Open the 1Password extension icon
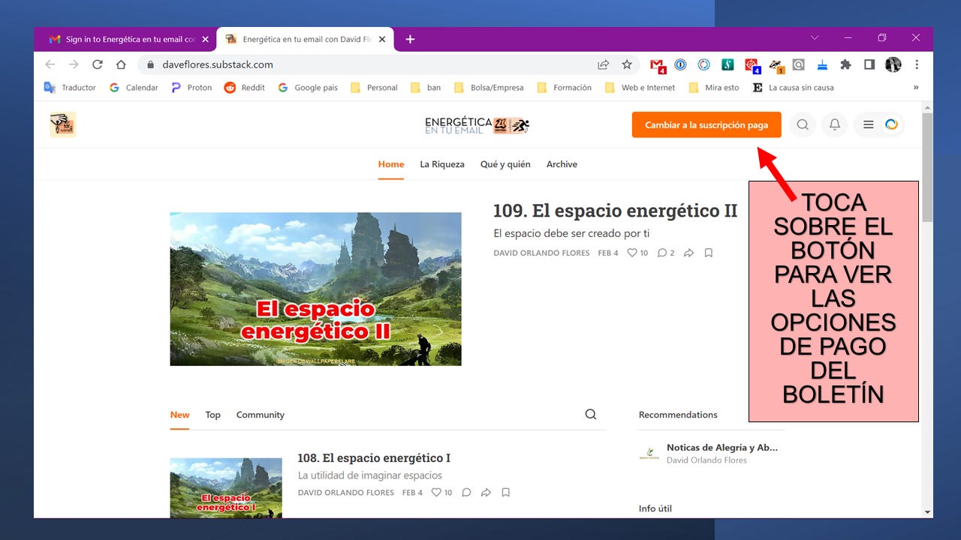The width and height of the screenshot is (961, 540). [680, 64]
